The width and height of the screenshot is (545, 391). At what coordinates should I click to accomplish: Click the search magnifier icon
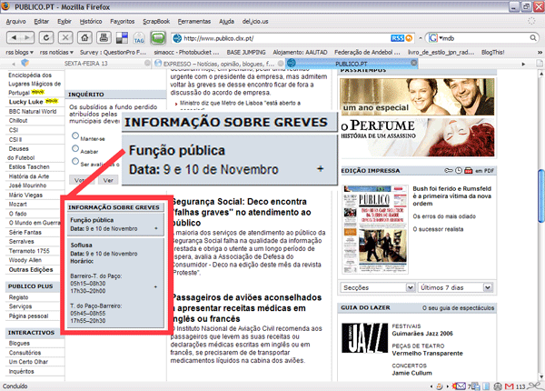[x=533, y=38]
